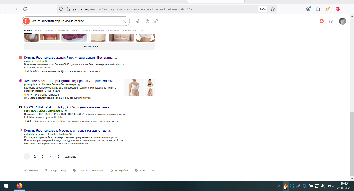Edit the Yandex search query field
The width and height of the screenshot is (354, 191).
coord(76,21)
